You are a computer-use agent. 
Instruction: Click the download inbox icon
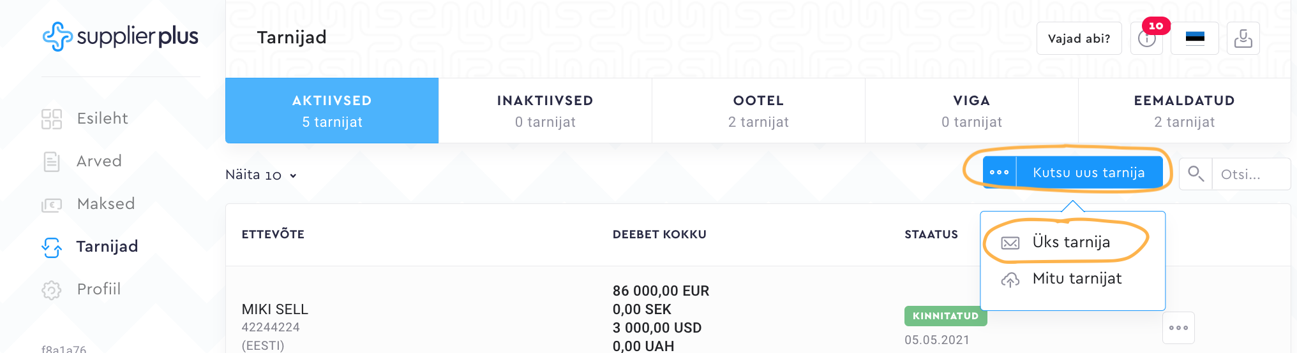tap(1243, 39)
